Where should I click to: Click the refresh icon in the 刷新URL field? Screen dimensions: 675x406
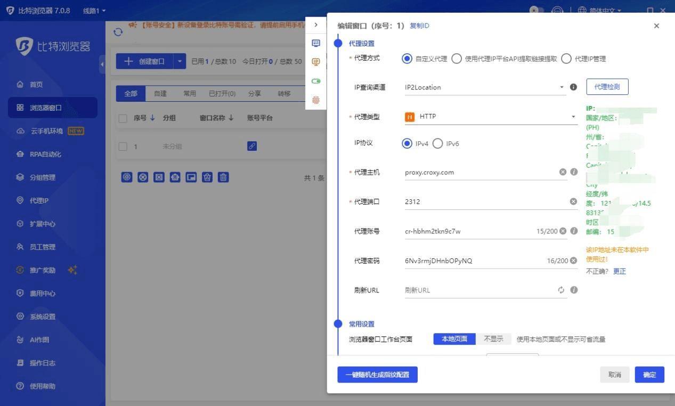pos(561,290)
